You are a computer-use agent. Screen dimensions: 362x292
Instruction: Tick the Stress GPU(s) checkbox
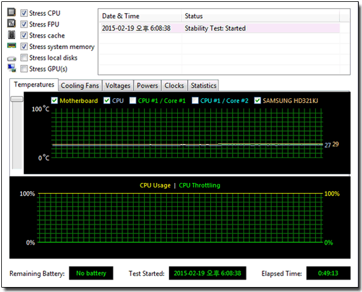click(24, 68)
